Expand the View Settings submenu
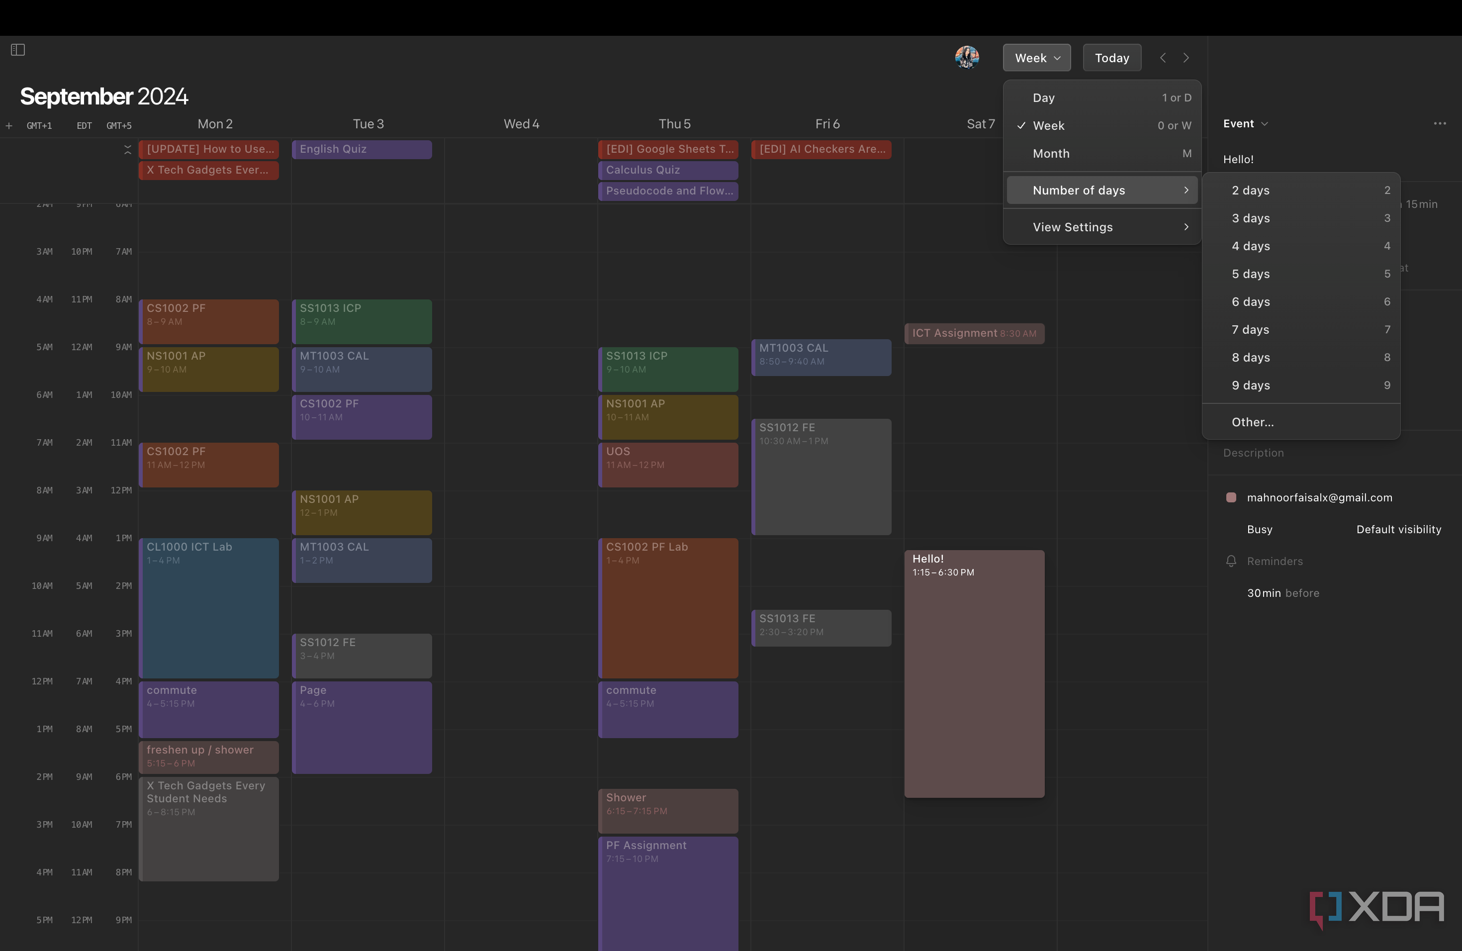Image resolution: width=1462 pixels, height=951 pixels. 1102,227
